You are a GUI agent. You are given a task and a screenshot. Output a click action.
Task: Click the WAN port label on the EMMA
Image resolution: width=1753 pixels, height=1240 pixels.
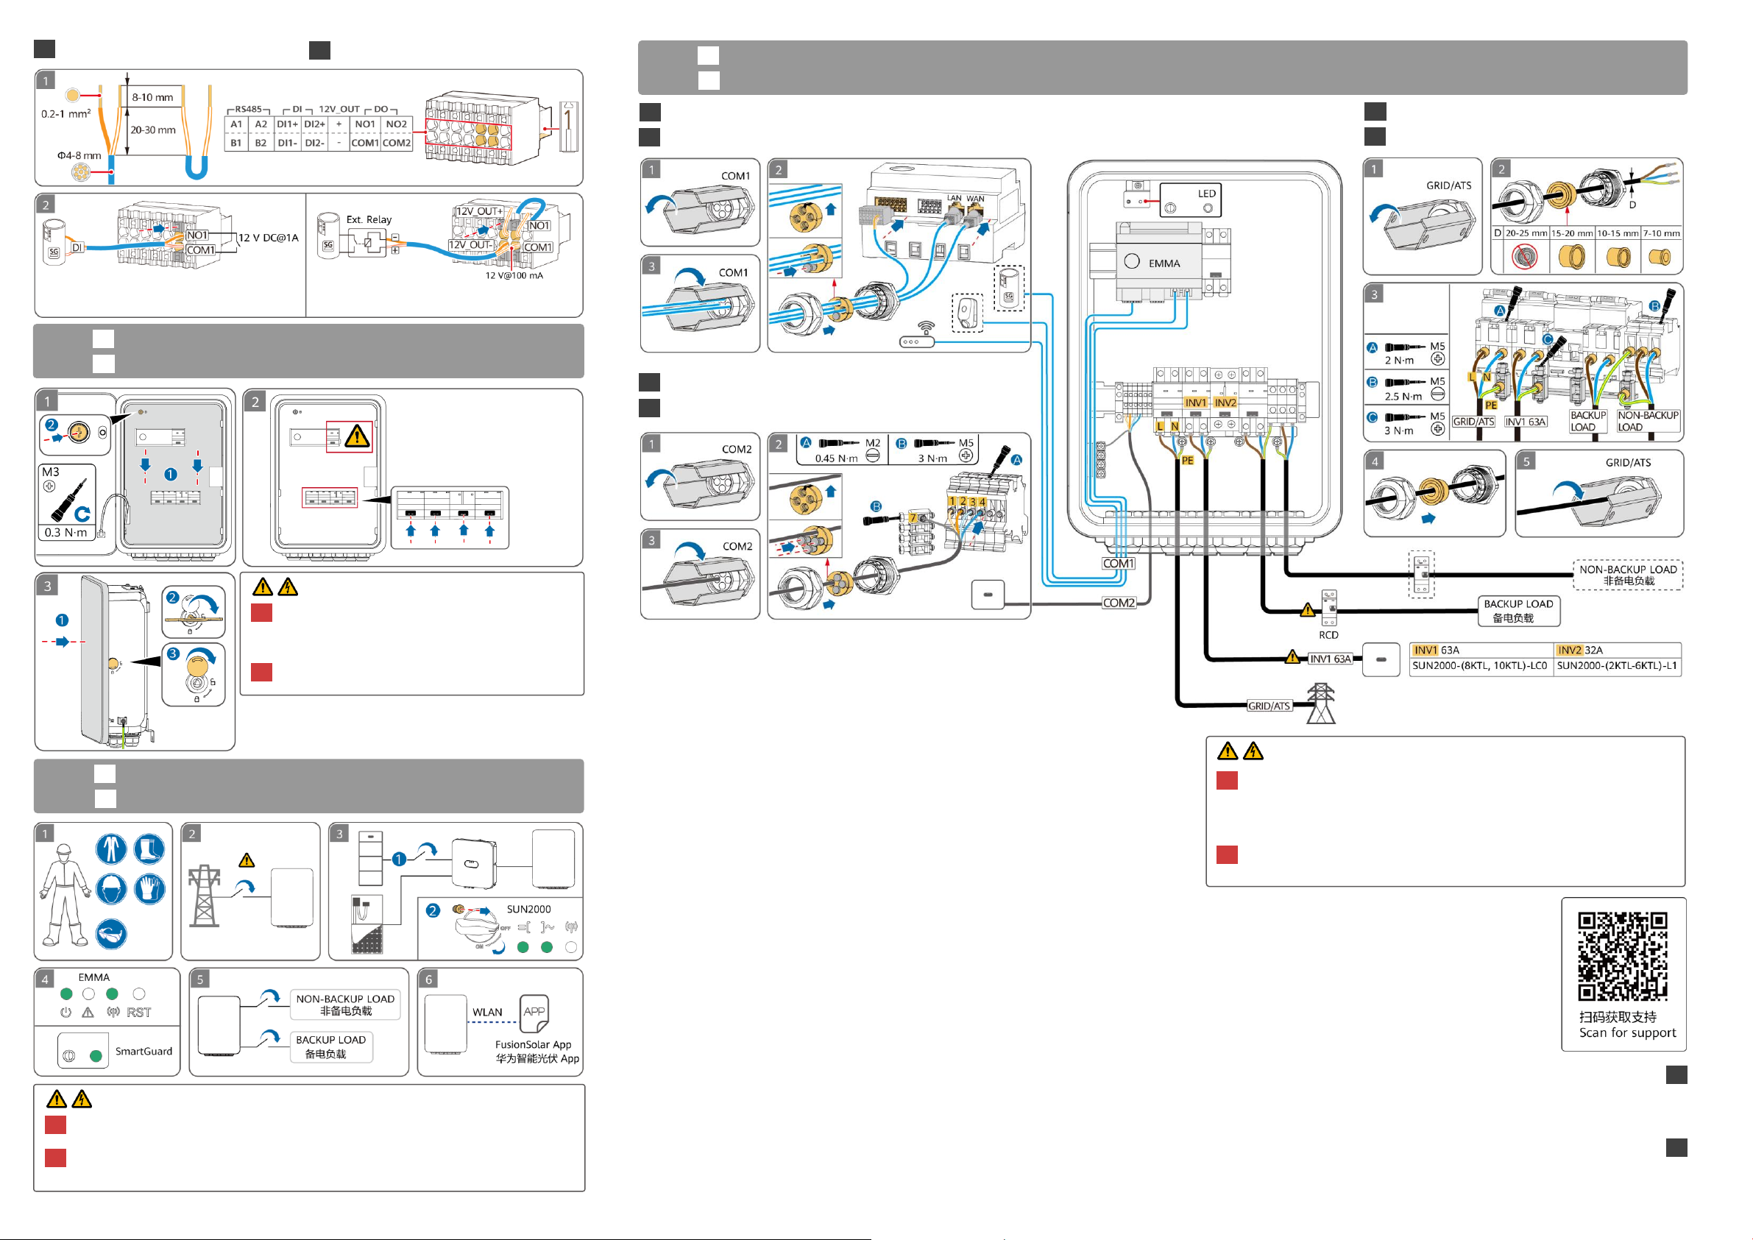pyautogui.click(x=975, y=199)
